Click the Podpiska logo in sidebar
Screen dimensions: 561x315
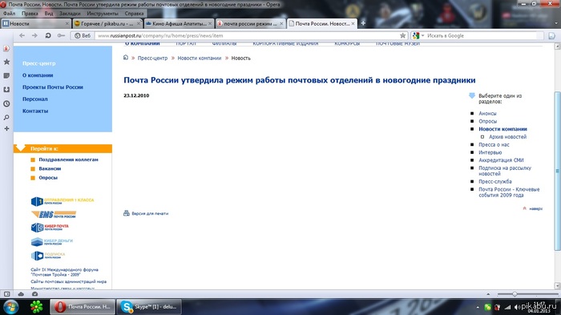[48, 255]
